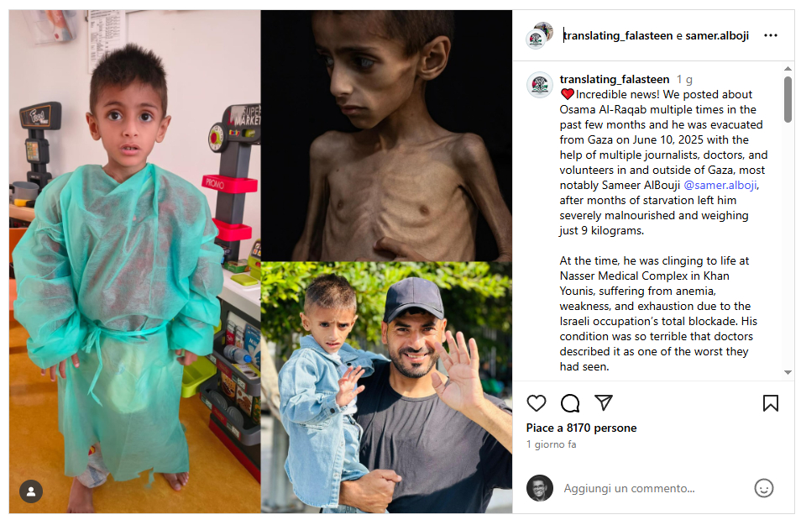Open translating_falasteen avatar next to caption
The image size is (801, 520).
[x=540, y=85]
